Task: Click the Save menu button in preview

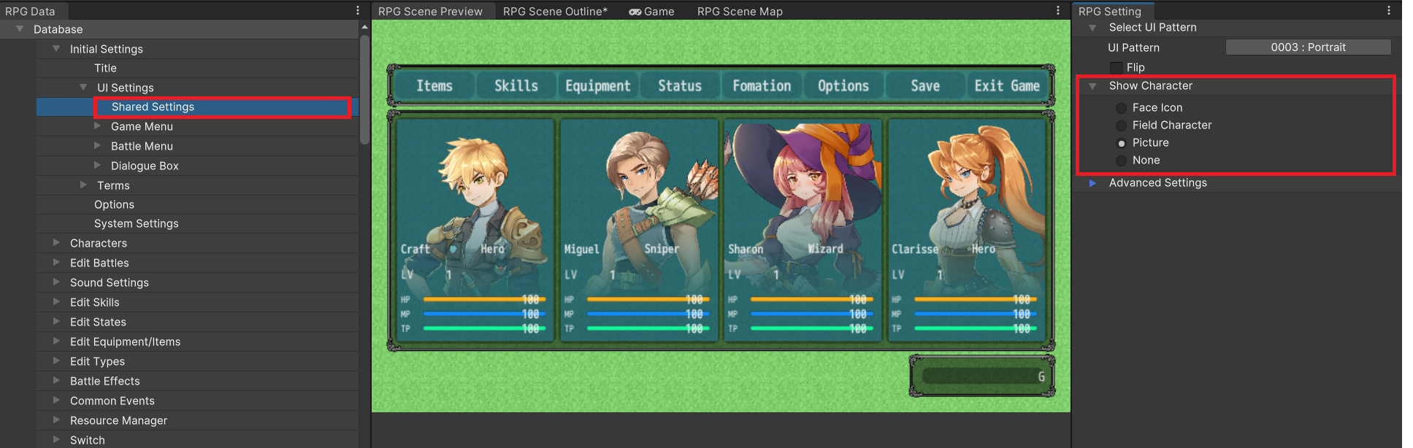Action: [925, 86]
